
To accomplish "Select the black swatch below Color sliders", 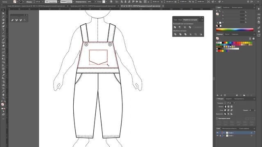I will (219, 26).
